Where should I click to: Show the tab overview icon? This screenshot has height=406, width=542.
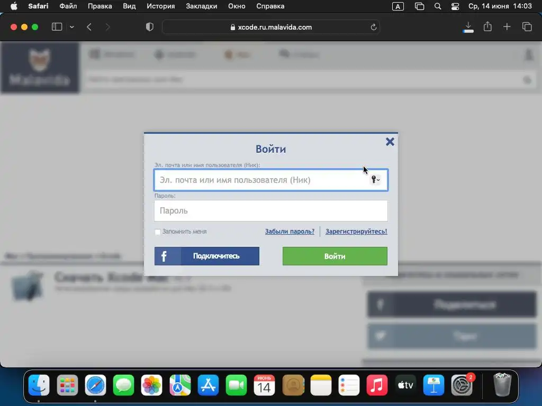click(x=527, y=27)
